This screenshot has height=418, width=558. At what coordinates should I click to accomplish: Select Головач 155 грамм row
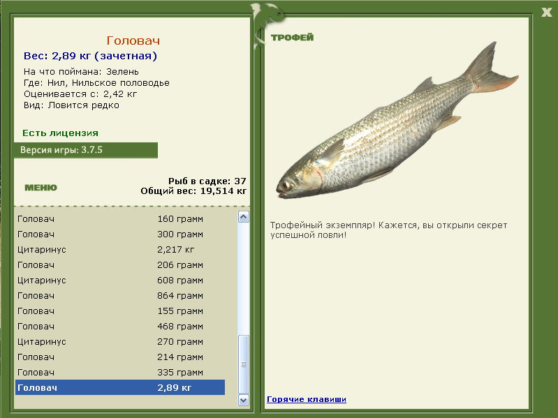(x=120, y=311)
